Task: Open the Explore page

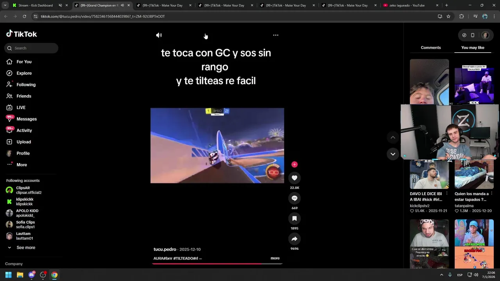Action: click(x=24, y=73)
